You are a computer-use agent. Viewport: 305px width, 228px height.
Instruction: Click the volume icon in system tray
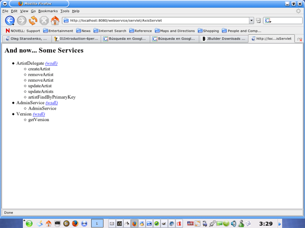pos(234,223)
